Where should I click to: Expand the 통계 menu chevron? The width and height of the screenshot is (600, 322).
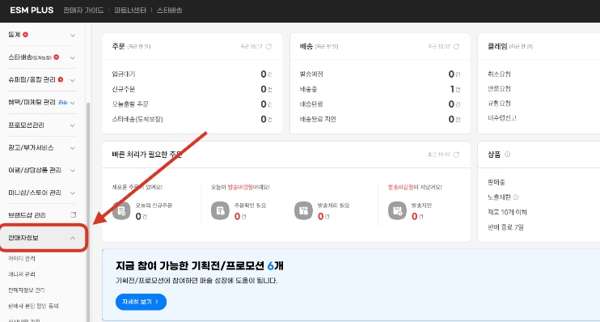(72, 36)
